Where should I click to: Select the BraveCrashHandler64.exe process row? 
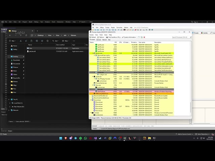[131, 98]
